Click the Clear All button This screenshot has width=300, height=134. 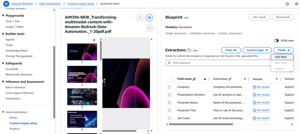(x=231, y=50)
